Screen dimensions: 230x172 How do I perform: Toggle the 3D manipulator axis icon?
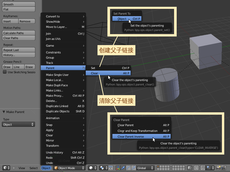118,168
